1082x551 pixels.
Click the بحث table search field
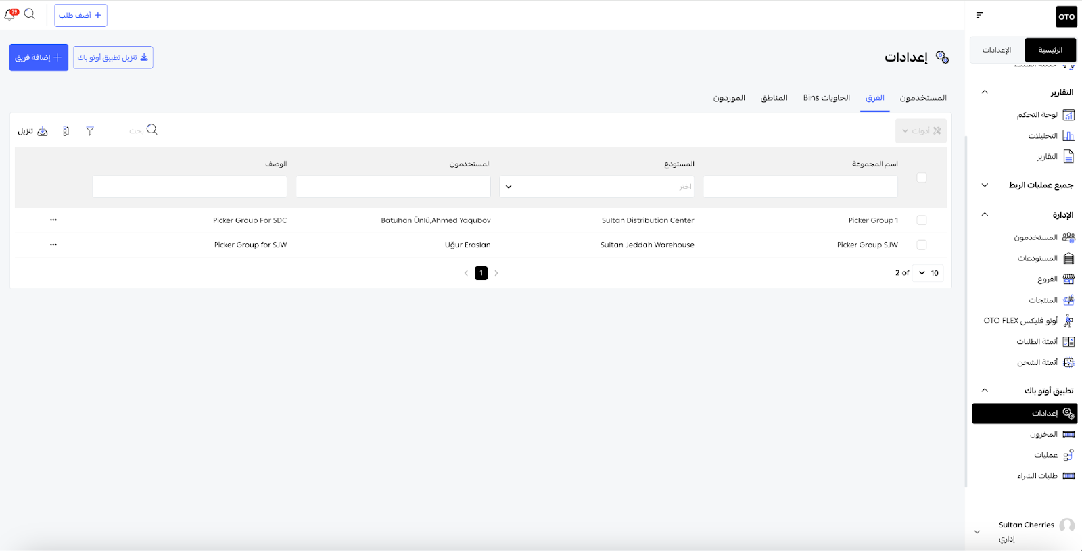coord(137,131)
